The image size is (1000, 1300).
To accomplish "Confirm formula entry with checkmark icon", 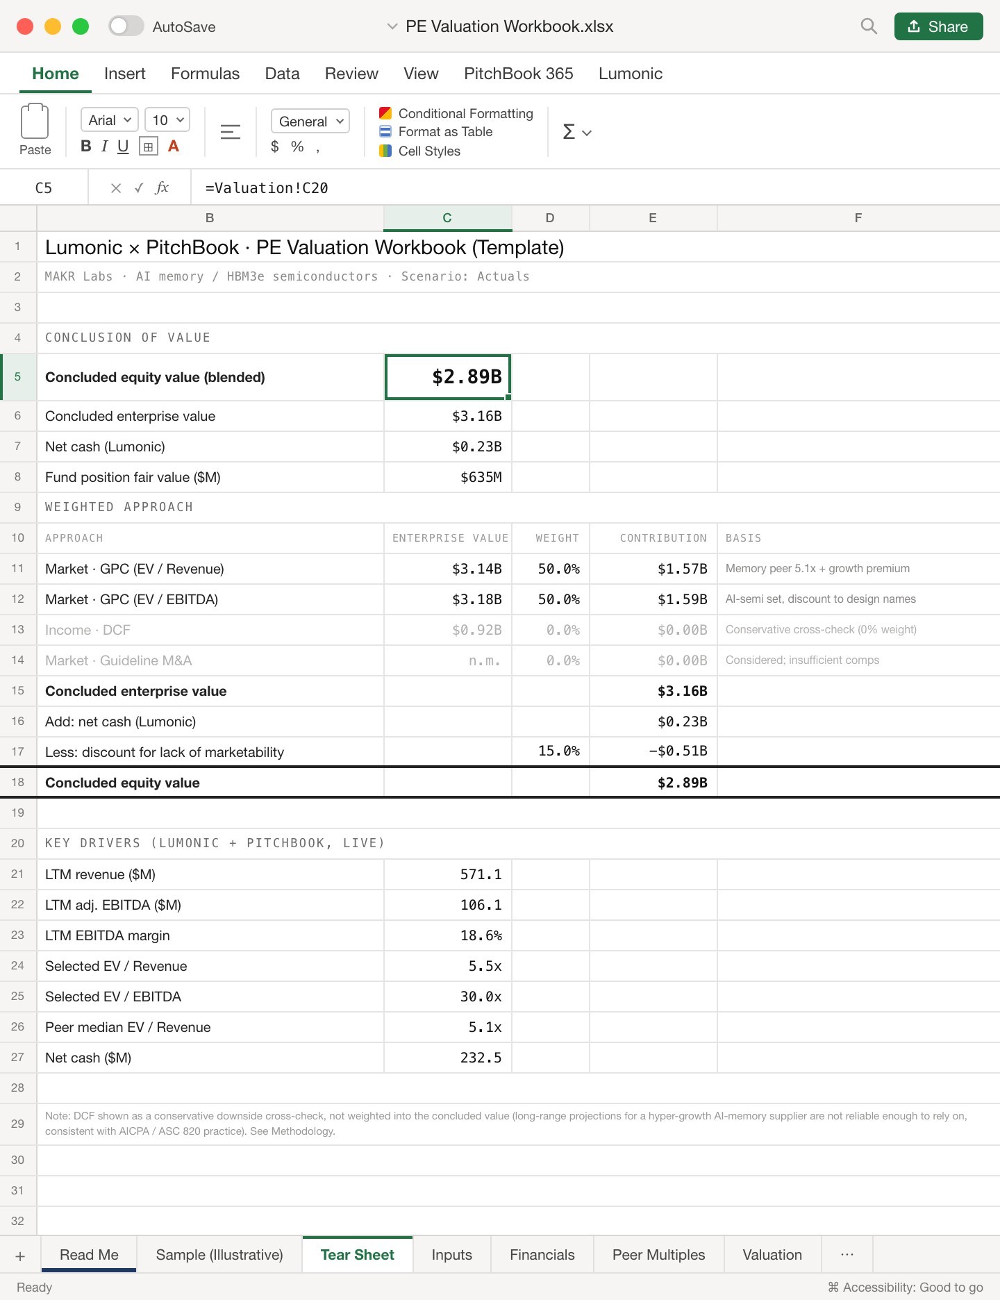I will [139, 187].
